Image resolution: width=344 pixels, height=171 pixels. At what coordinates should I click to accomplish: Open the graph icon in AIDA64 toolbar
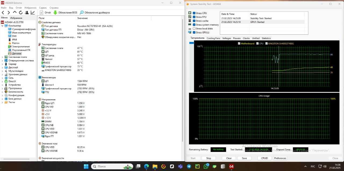click(33, 12)
